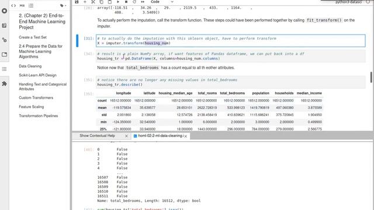
Task: Toggle numbered list in table of contents
Action: [31, 5]
